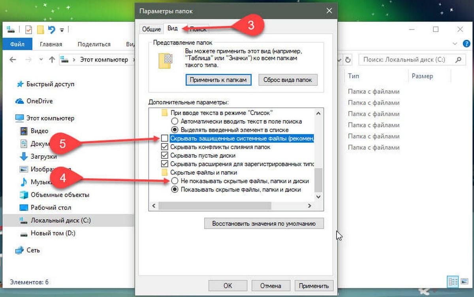The height and width of the screenshot is (297, 474).
Task: Click the new folder icon in title bar
Action: [x=40, y=30]
